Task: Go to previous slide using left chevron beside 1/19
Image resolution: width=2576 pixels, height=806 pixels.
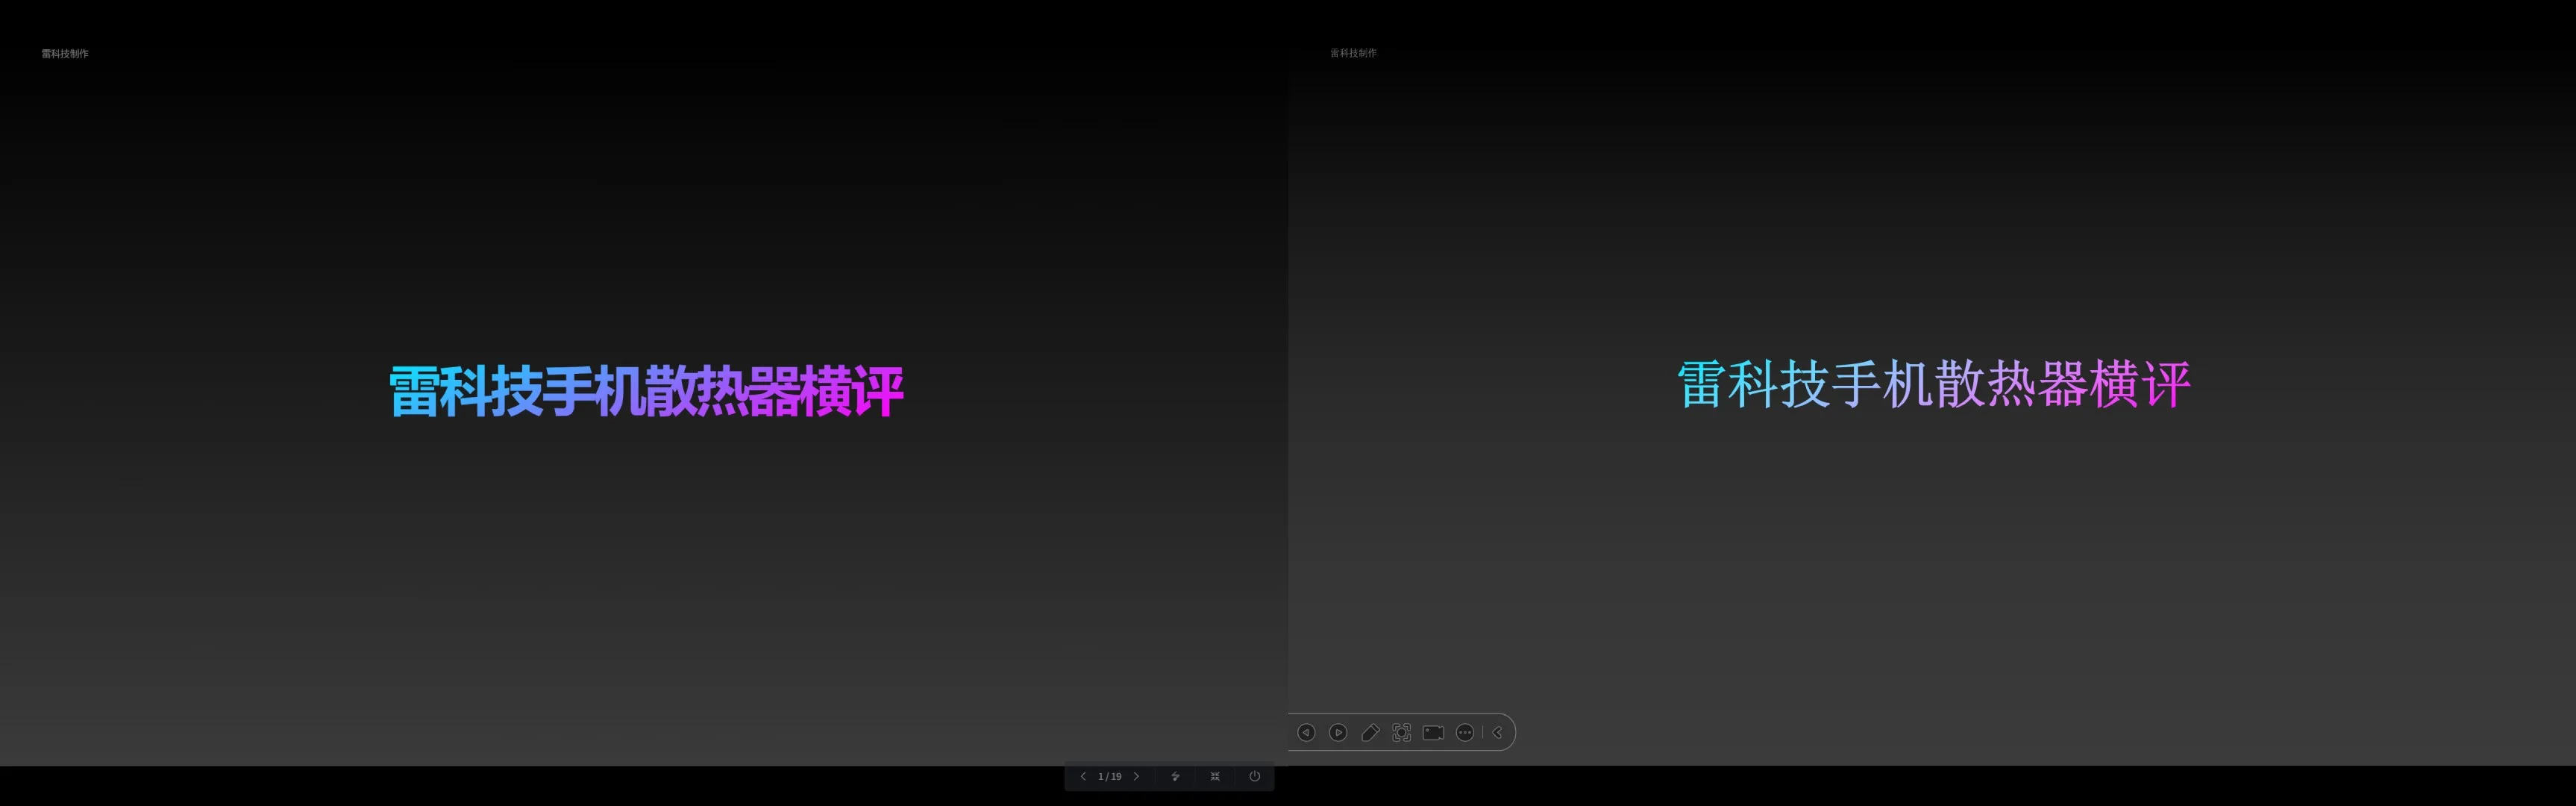Action: pyautogui.click(x=1083, y=776)
